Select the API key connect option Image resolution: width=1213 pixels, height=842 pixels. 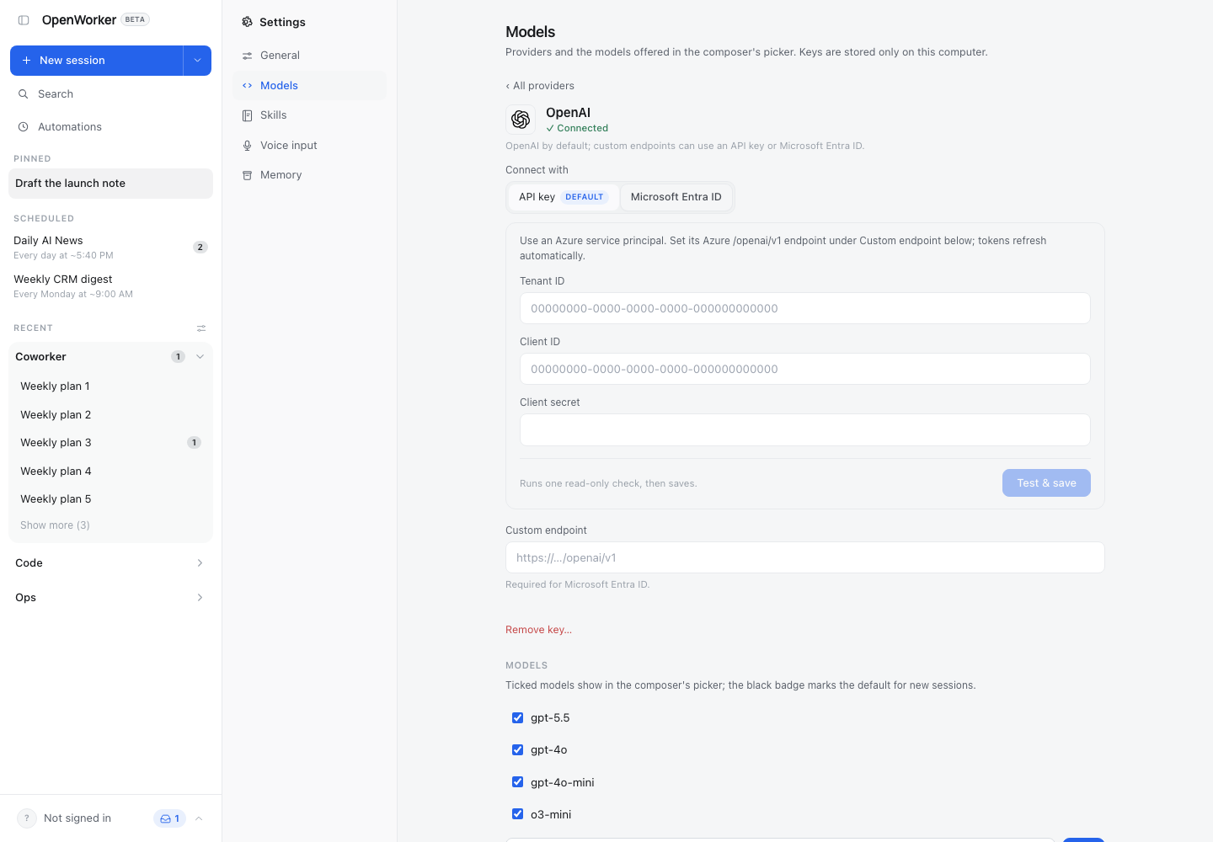563,197
